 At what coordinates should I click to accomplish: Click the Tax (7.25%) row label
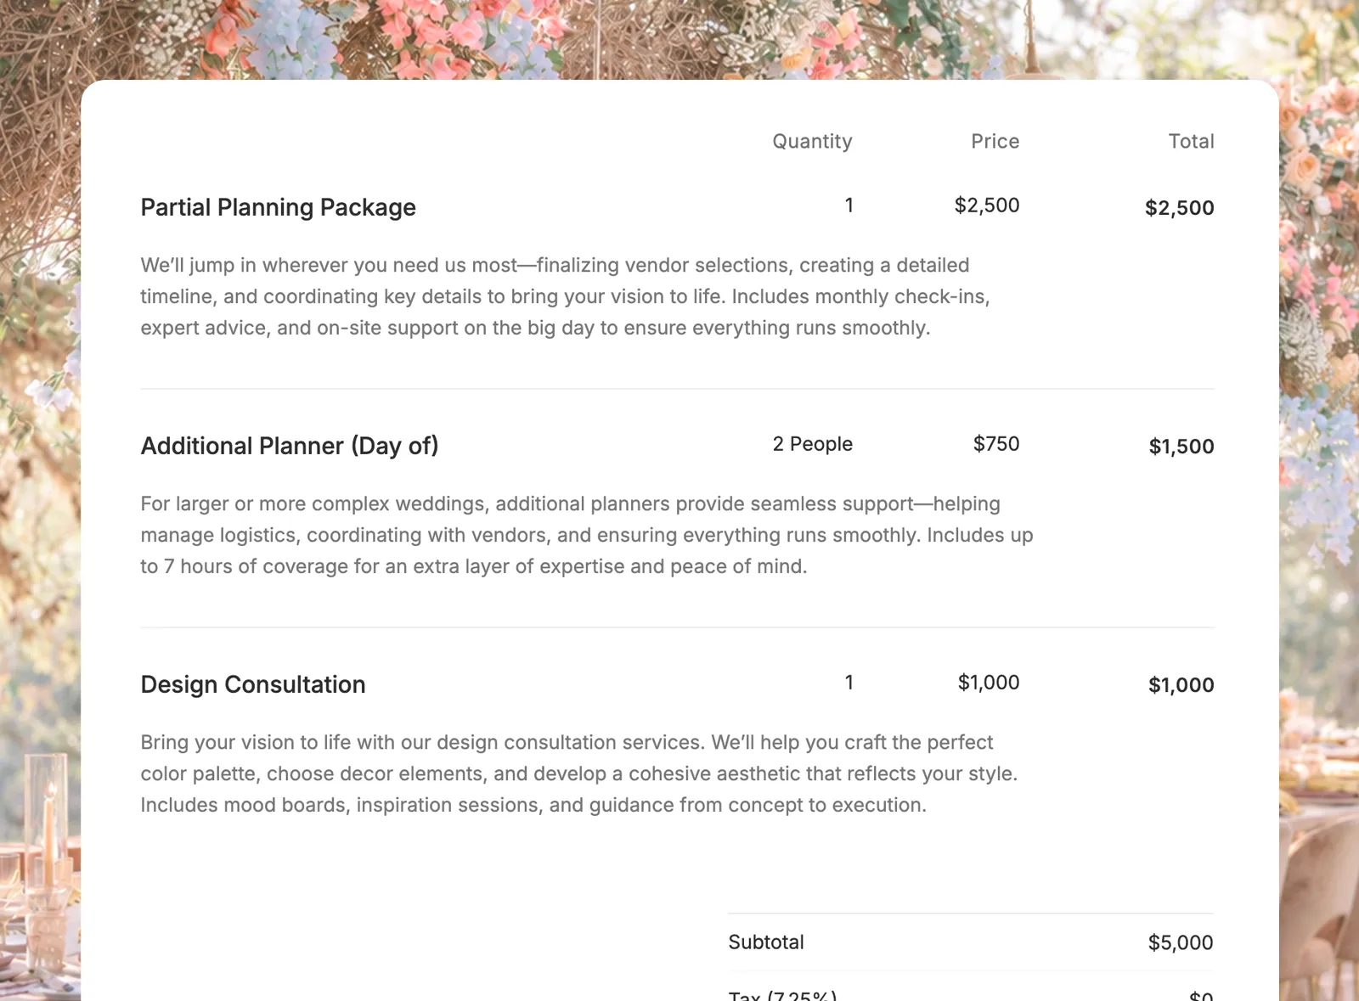tap(783, 995)
